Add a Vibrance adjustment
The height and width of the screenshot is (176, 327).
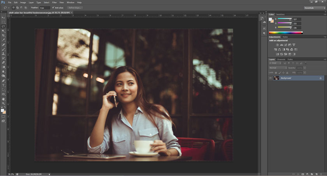click(294, 45)
